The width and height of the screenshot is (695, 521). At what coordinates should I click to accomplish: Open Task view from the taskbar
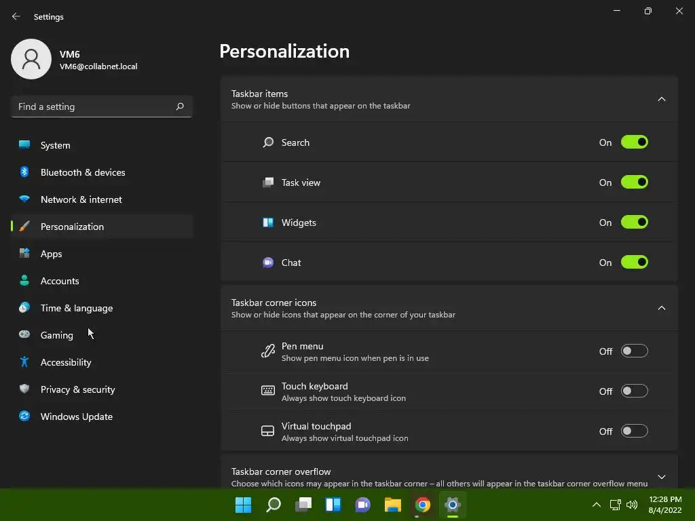303,505
